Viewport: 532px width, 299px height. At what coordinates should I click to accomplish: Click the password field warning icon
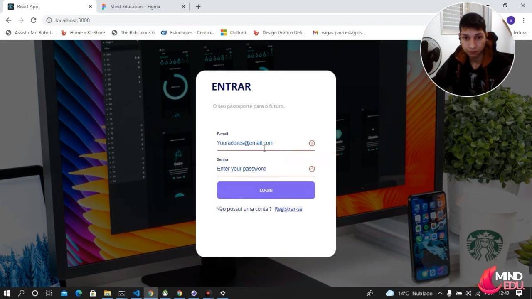coord(312,169)
